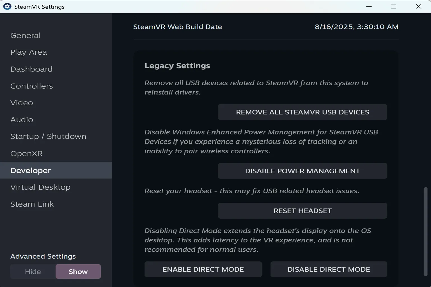Click the SteamVR gear icon in title bar
Image resolution: width=431 pixels, height=287 pixels.
coord(7,6)
